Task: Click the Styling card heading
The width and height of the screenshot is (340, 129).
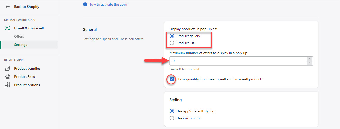Action: pos(176,100)
